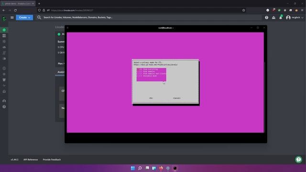Select privacy option 1 Hide domains
This screenshot has height=172, width=306.
(152, 71)
